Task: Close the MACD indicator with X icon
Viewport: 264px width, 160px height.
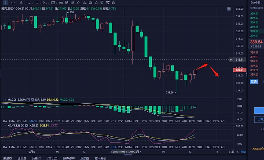Action: [32, 100]
